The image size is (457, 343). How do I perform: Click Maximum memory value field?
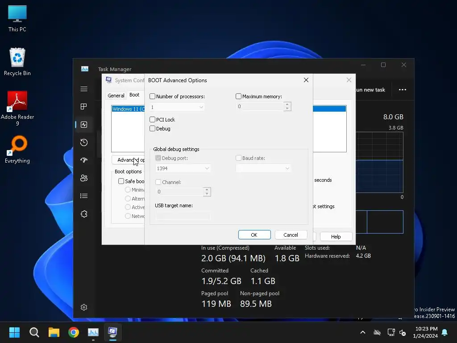tap(260, 106)
